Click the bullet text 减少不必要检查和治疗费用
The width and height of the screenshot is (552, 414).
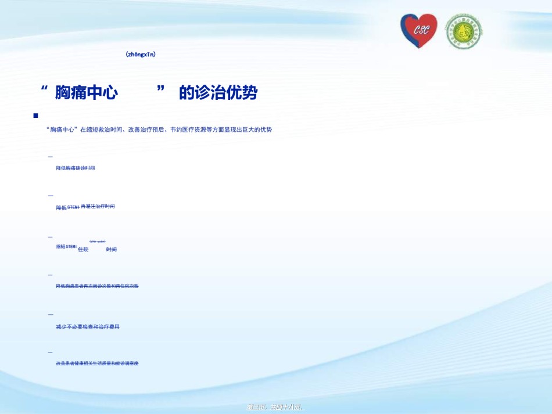coord(88,327)
